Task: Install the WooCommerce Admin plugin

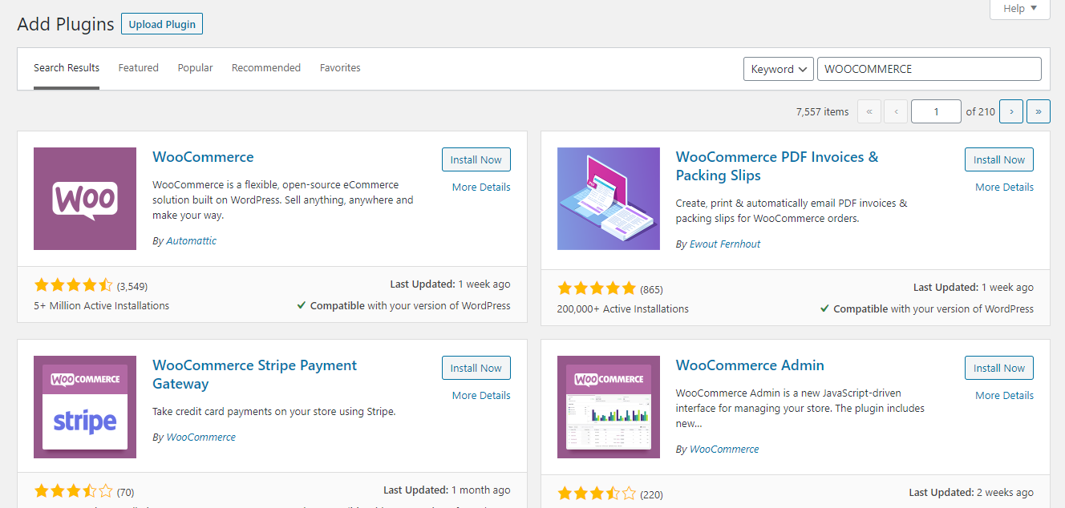Action: pyautogui.click(x=999, y=368)
